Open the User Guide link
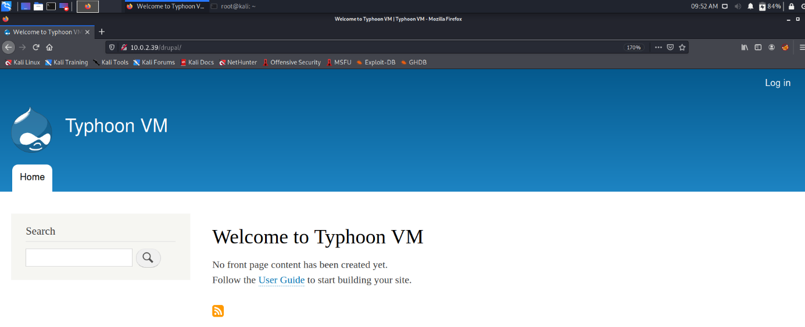Screen dimensions: 805x327 [x=281, y=280]
